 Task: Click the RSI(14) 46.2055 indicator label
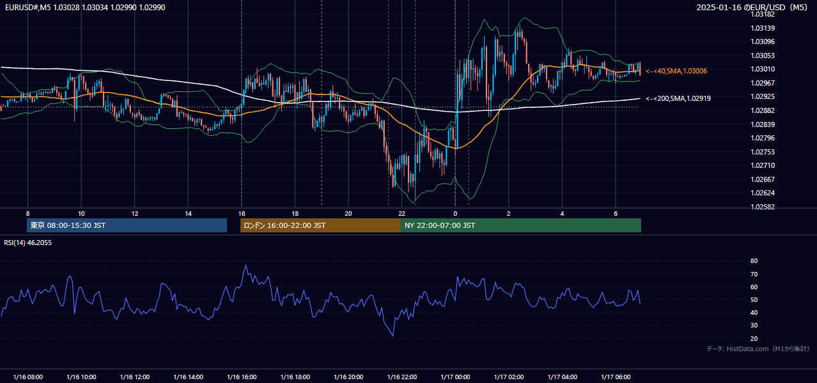(x=28, y=243)
